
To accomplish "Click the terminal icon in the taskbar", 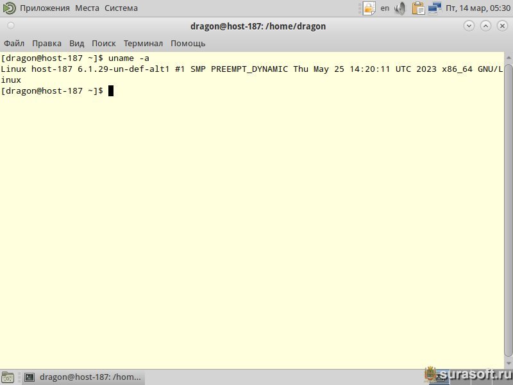I will [29, 377].
